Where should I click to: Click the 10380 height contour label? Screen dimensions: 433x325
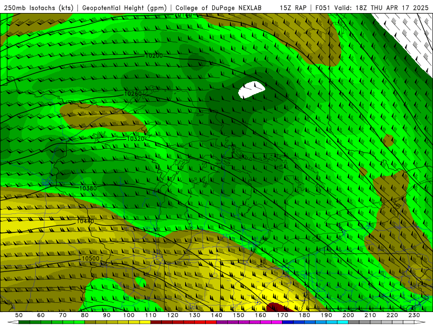88,188
